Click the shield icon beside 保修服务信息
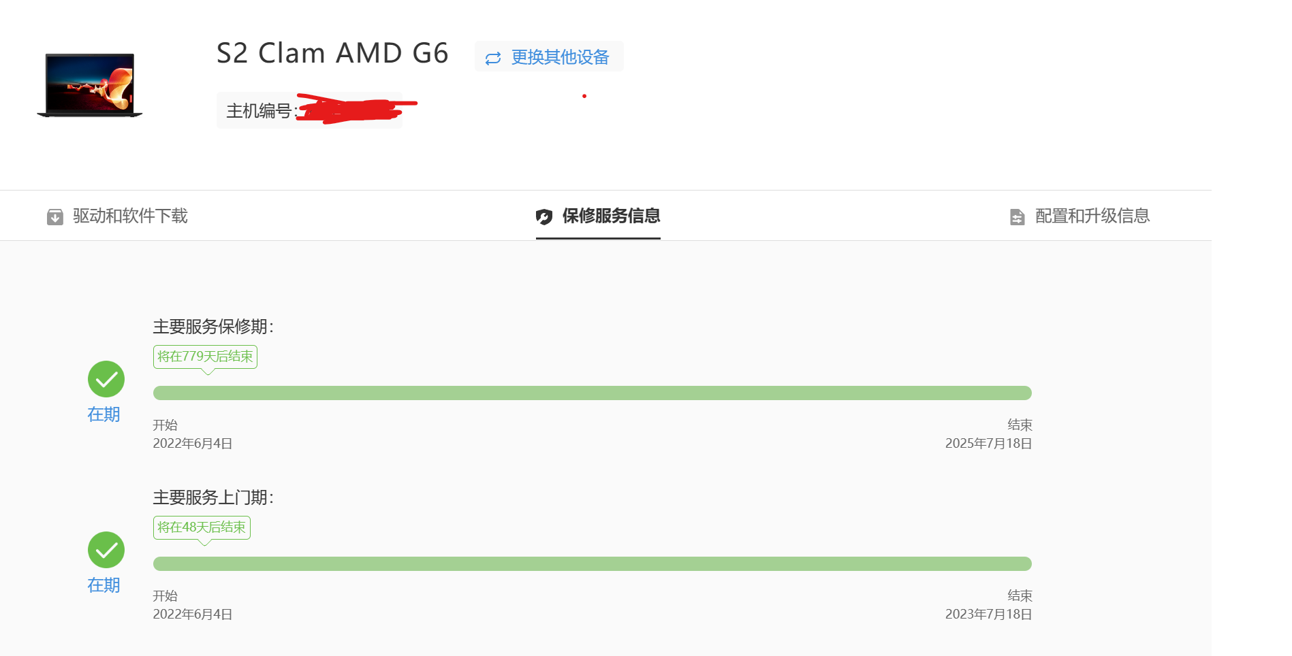 [544, 217]
